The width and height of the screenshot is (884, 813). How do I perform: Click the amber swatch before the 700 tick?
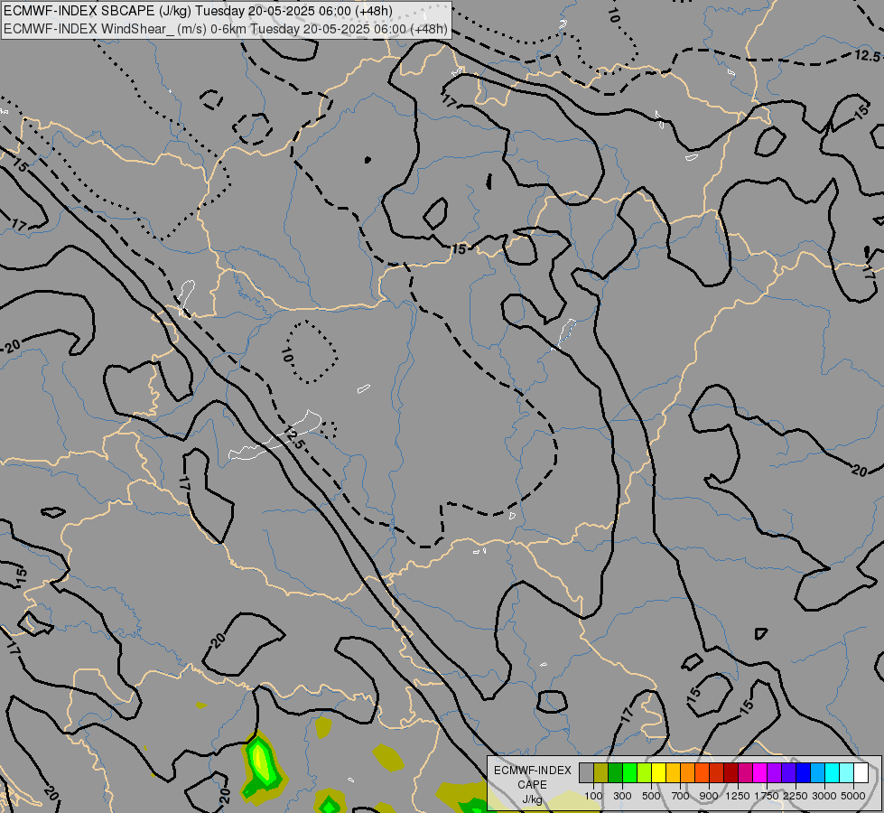(673, 773)
